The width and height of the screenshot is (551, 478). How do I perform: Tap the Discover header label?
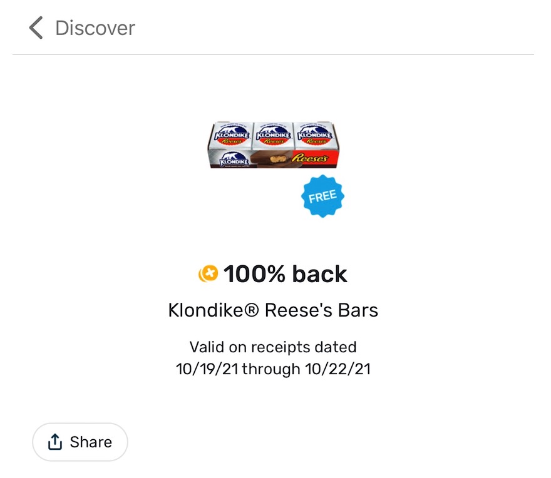click(95, 28)
